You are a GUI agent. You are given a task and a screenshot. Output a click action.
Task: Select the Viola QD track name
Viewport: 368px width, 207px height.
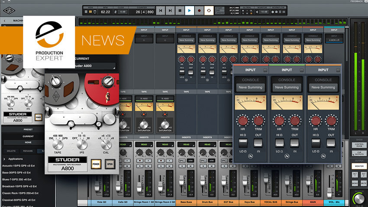coord(101,202)
